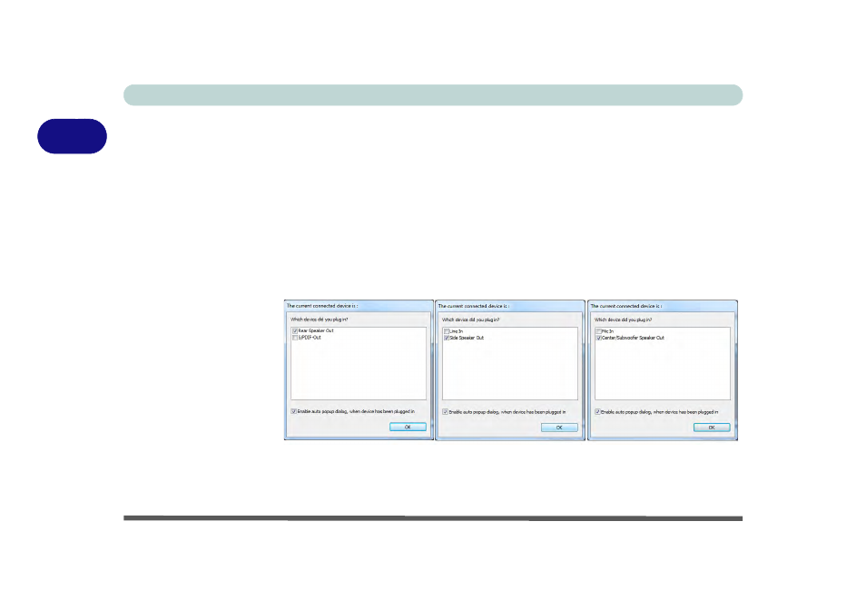The image size is (866, 610).
Task: Select the 'Line In' label text
Action: (x=457, y=331)
